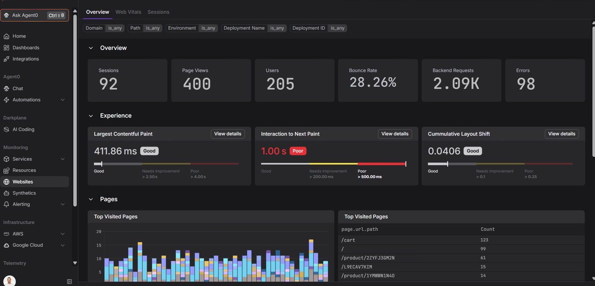View details for Largest Contentful Paint
This screenshot has height=286, width=595.
pos(228,134)
